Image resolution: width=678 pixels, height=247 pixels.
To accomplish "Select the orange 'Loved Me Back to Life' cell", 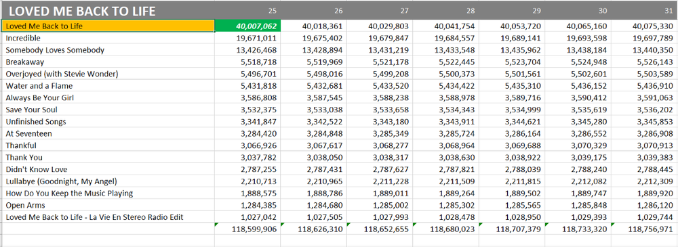I will pos(108,26).
